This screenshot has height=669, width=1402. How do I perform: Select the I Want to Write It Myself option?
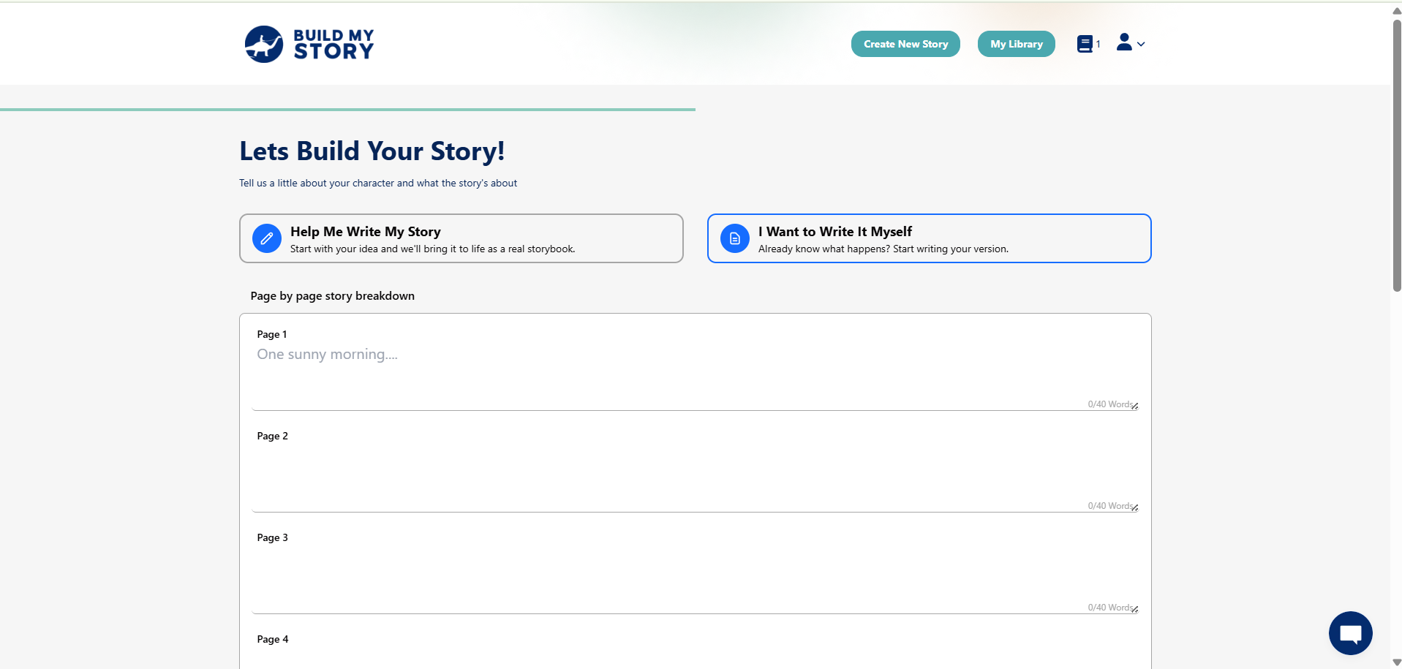[929, 238]
